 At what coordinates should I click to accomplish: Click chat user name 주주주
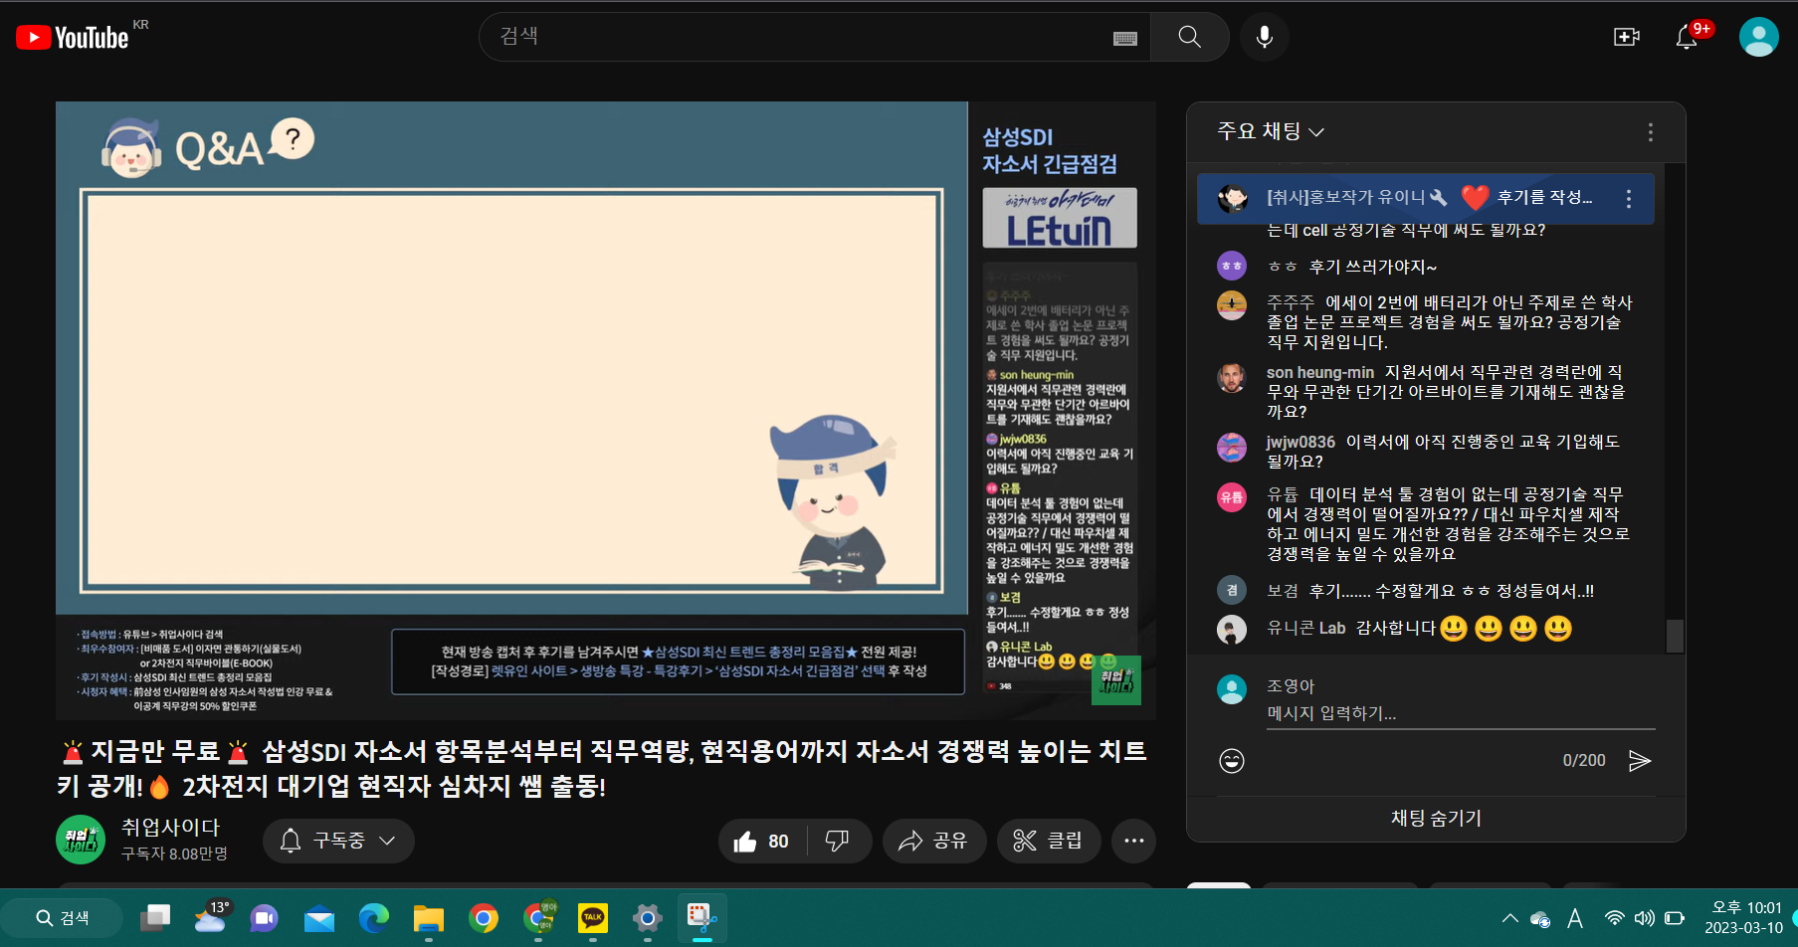(1290, 302)
